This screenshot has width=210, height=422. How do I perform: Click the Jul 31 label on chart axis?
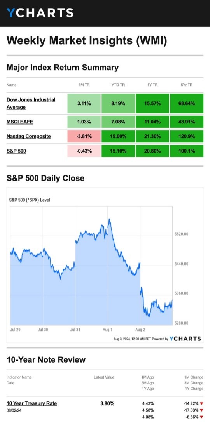tap(75, 330)
